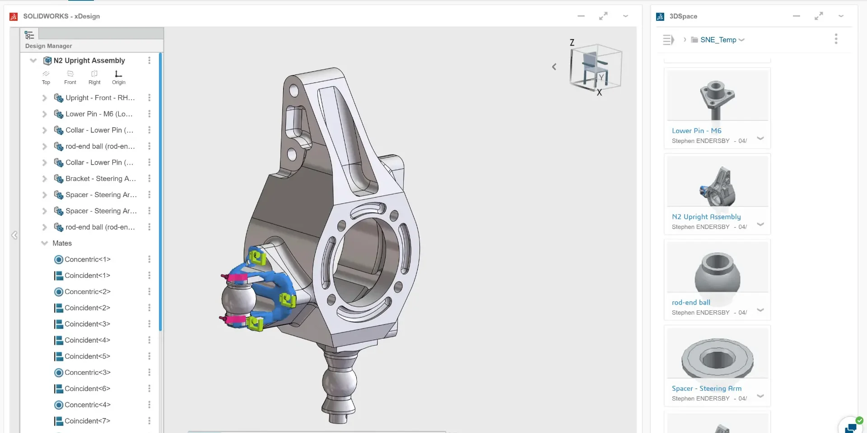Viewport: 867px width, 433px height.
Task: Click the SOLIDWORKS xDesign app logo
Action: tap(14, 17)
